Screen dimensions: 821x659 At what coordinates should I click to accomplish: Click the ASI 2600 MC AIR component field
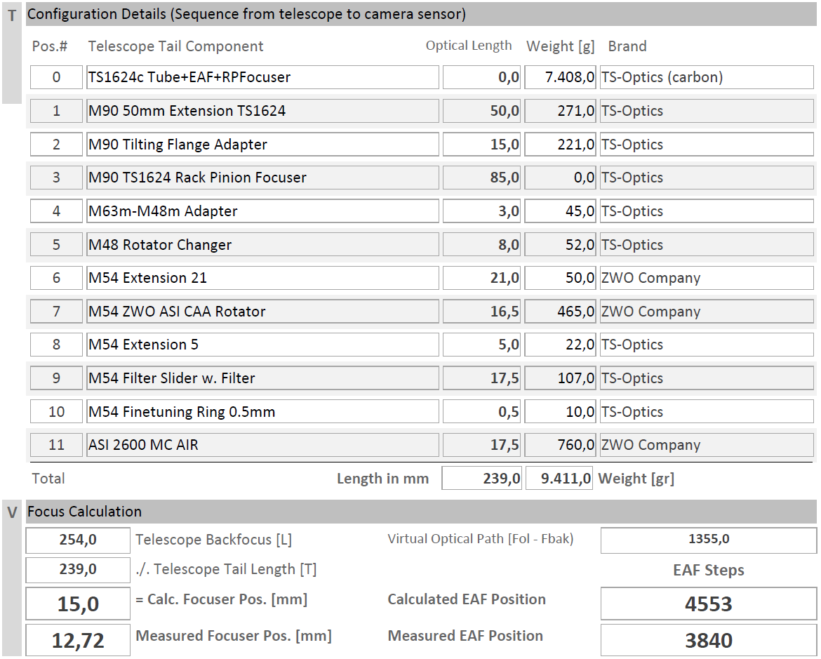click(x=263, y=445)
